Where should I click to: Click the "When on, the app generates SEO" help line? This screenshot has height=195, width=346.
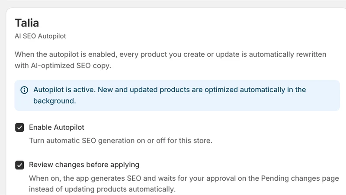pos(85,178)
